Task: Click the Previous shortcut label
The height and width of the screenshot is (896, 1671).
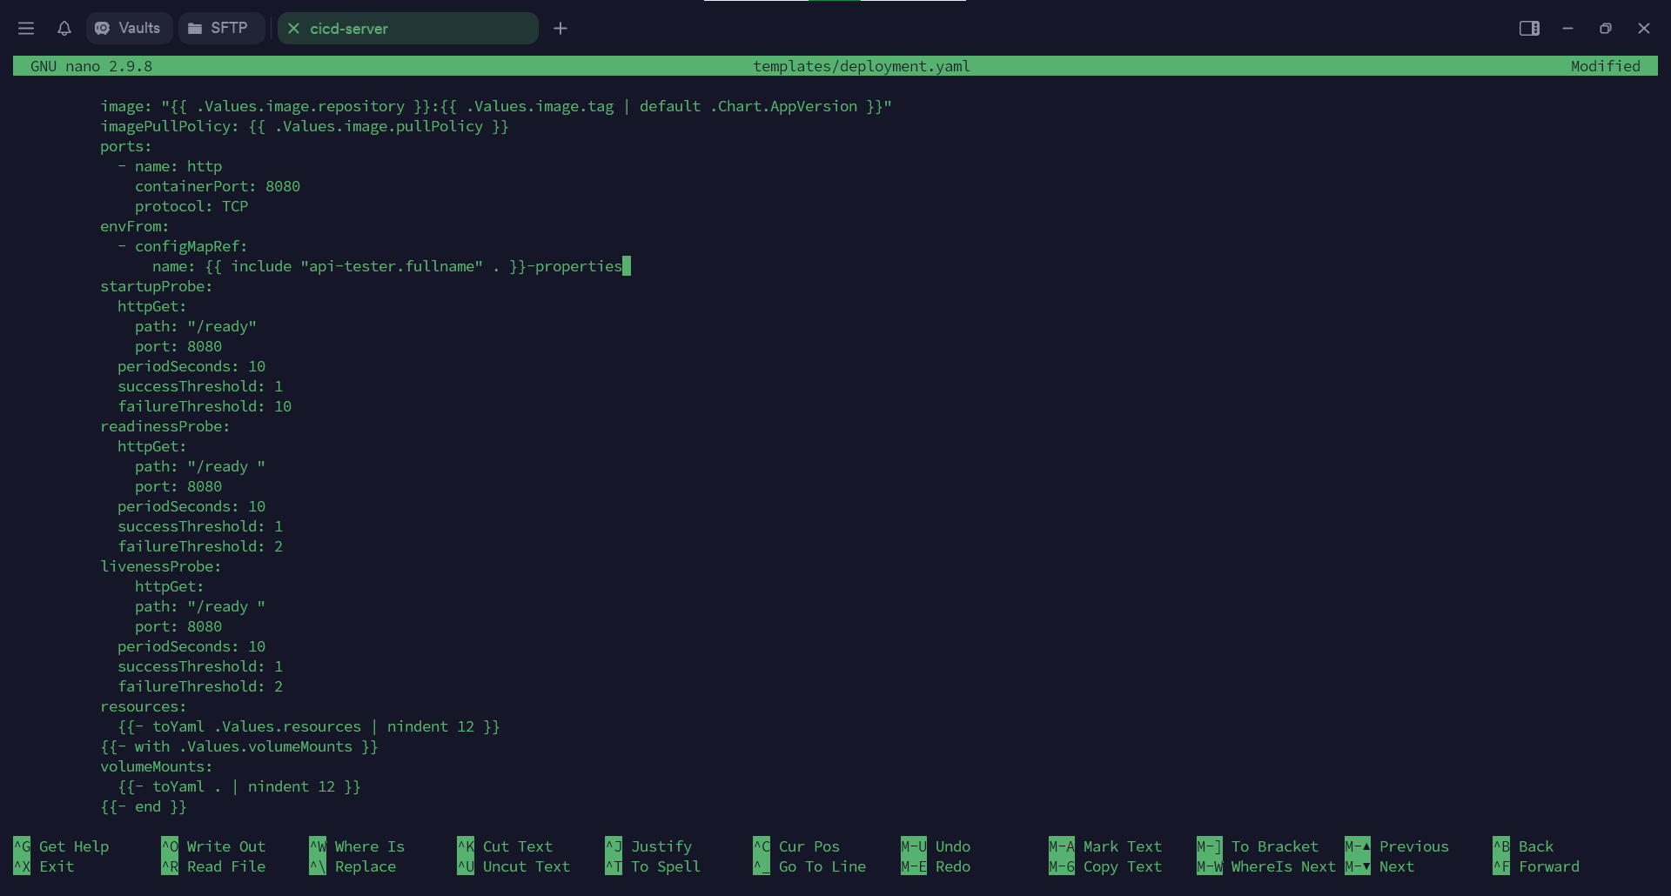Action: coord(1414,846)
